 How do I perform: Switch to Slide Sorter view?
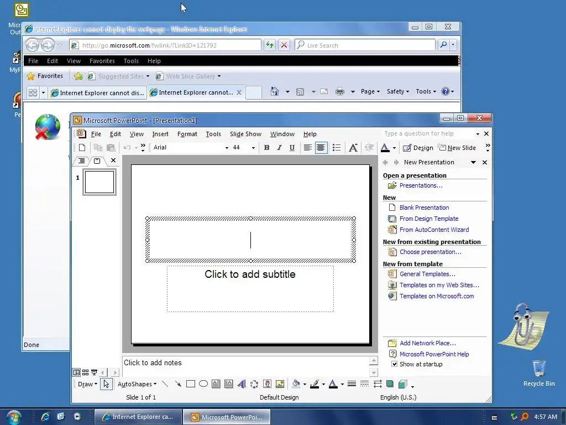click(86, 372)
